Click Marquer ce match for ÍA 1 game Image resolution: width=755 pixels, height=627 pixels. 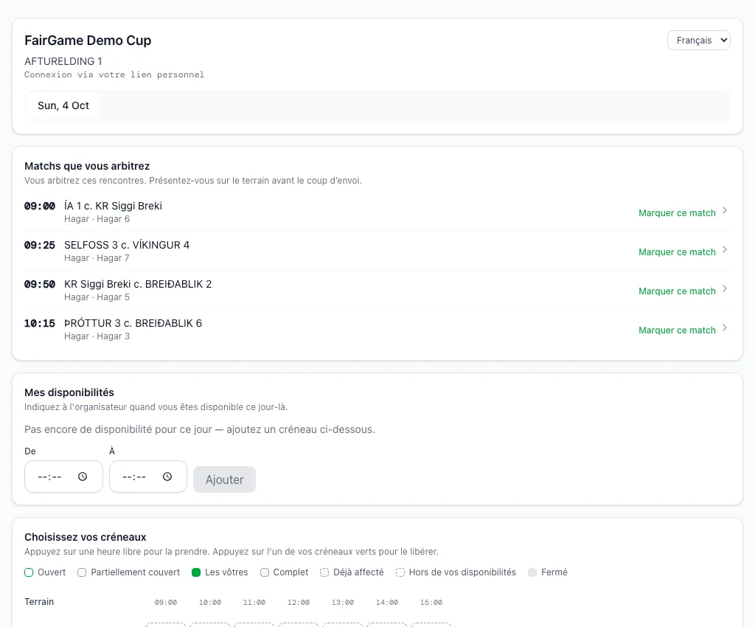[677, 213]
